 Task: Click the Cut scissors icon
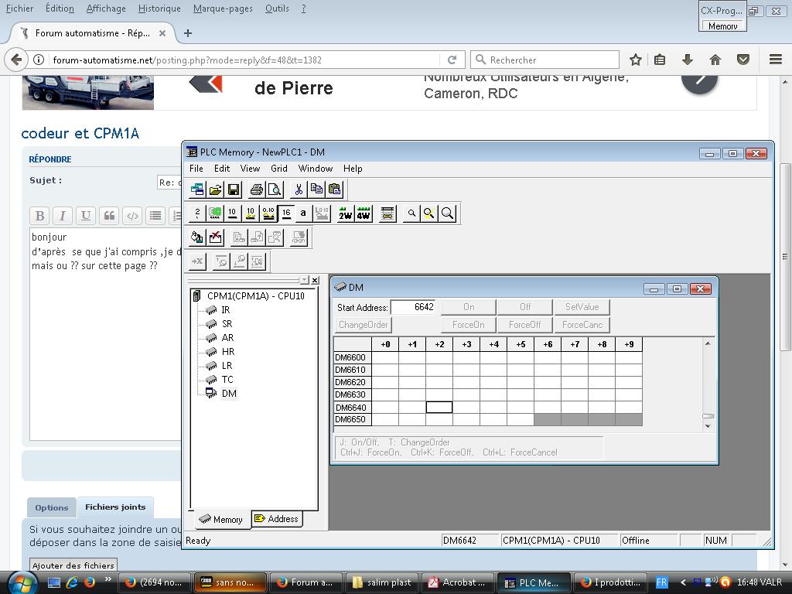click(298, 189)
